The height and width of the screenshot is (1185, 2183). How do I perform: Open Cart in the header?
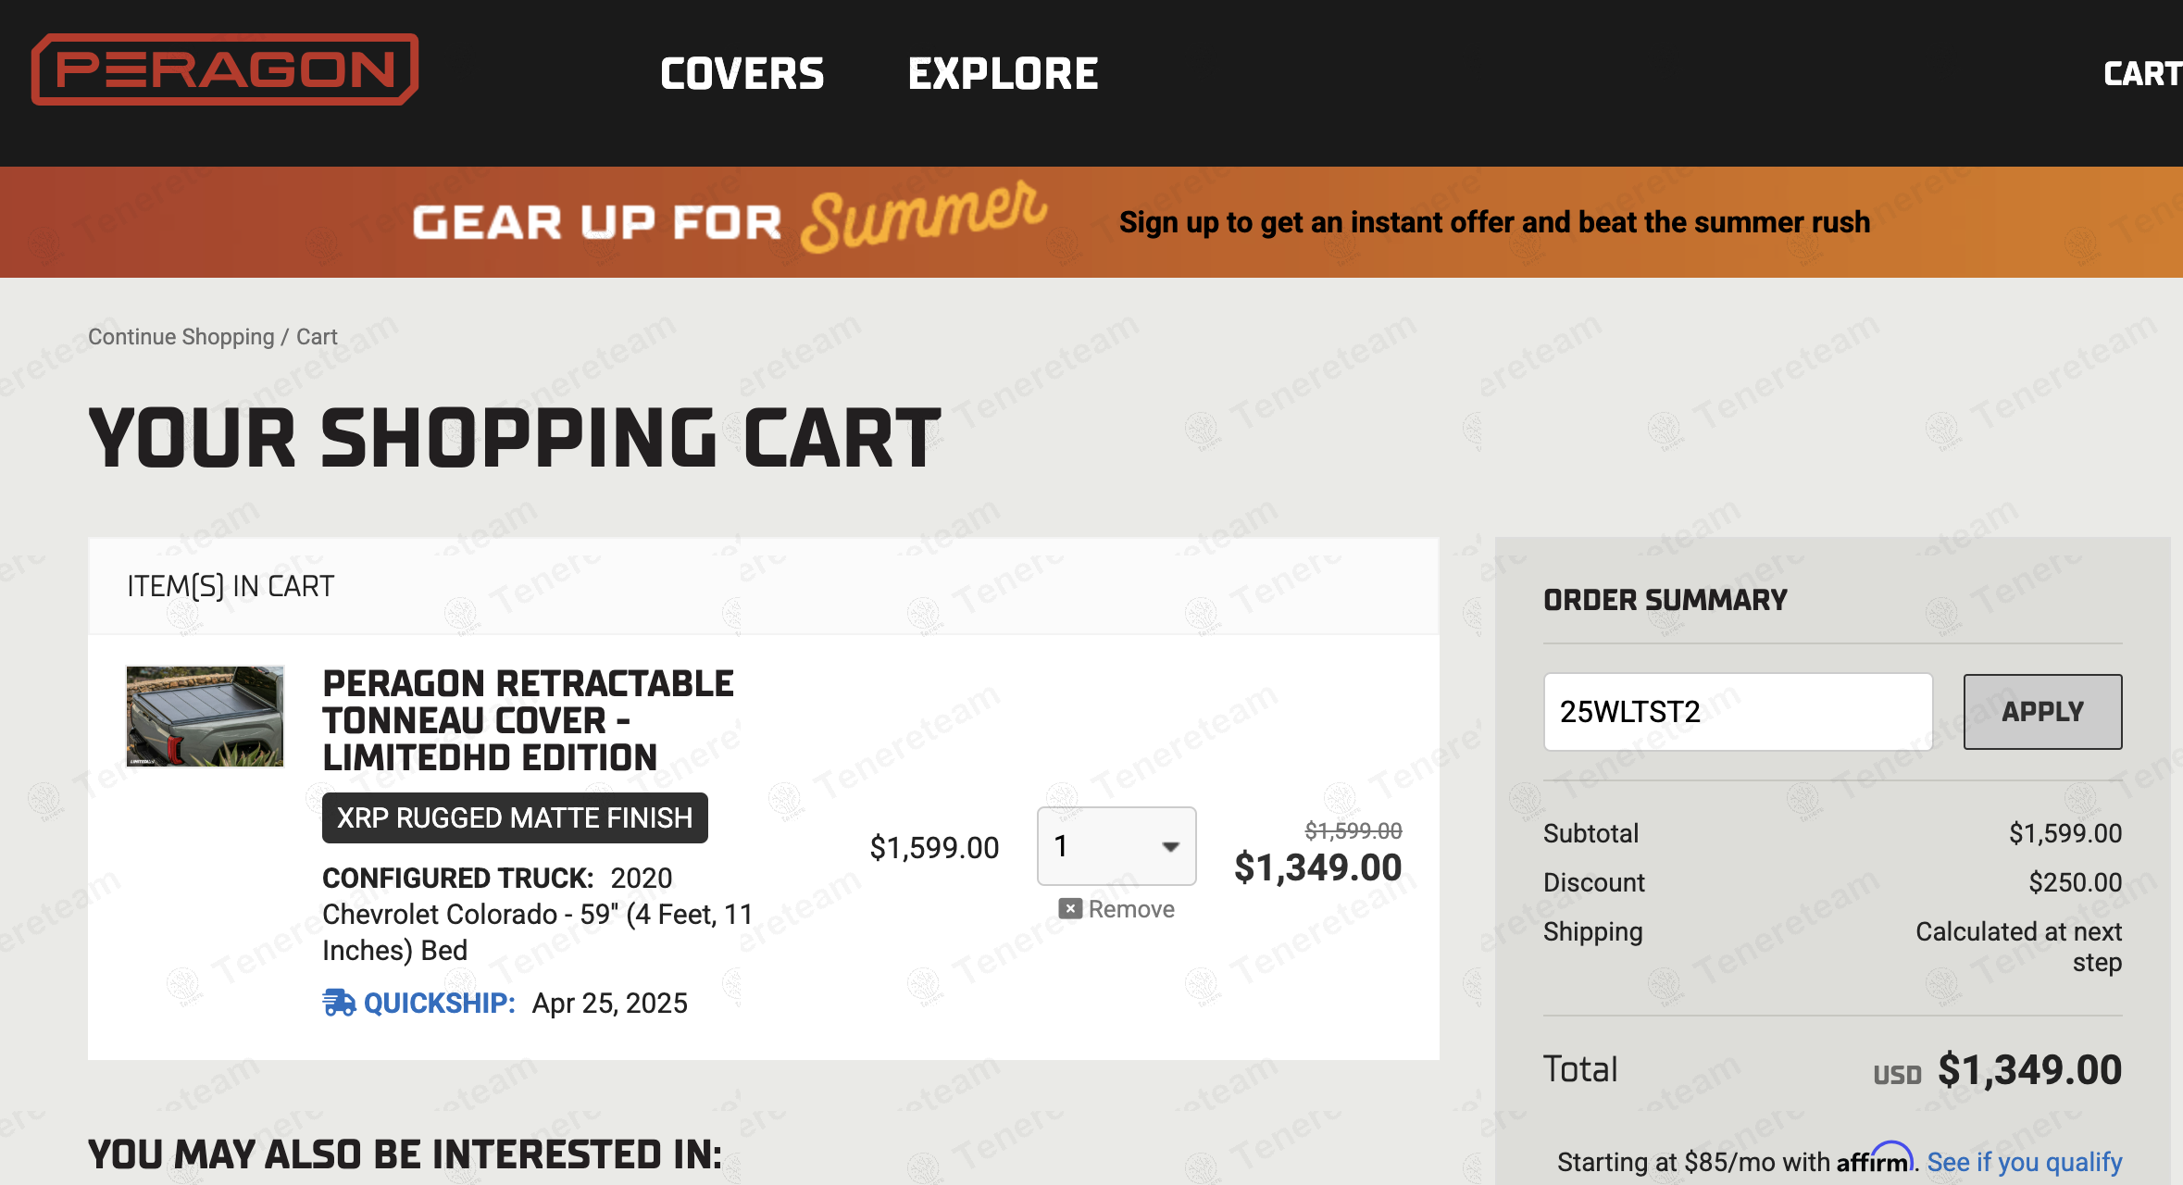tap(2141, 74)
